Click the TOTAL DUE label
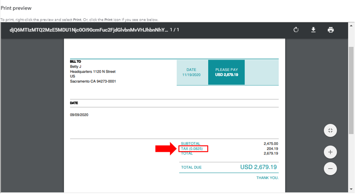The height and width of the screenshot is (194, 355). [x=191, y=167]
